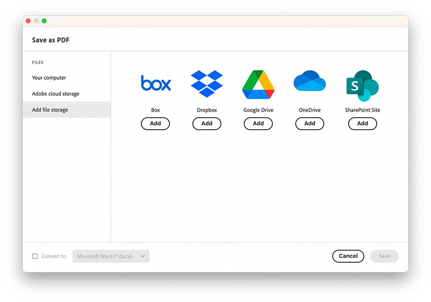431x302 pixels.
Task: Select Add file storage sidebar item
Action: click(67, 110)
